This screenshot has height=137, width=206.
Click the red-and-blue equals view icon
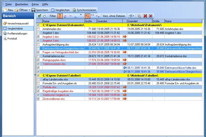98,16
